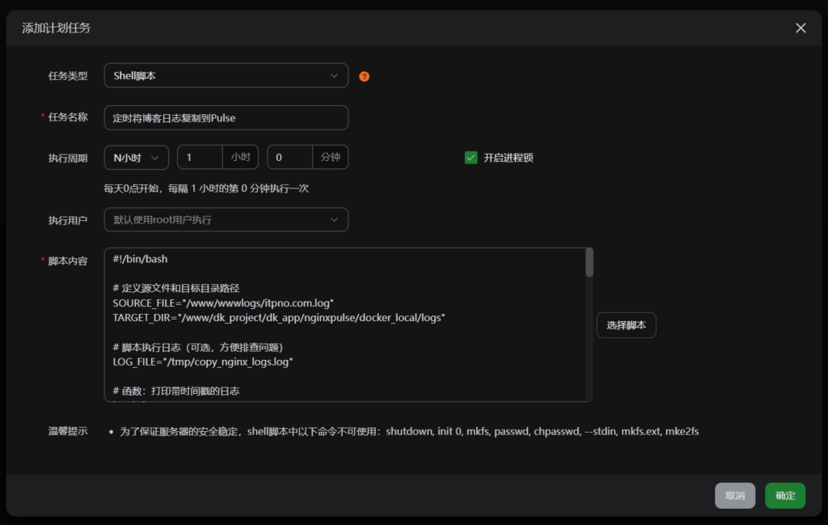Click the #!/bin/bash line in script
The image size is (828, 525).
coord(141,259)
